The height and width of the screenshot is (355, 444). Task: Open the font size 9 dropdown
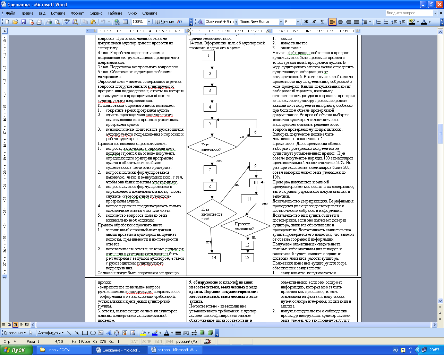[x=298, y=22]
